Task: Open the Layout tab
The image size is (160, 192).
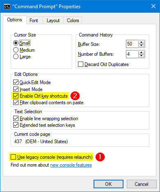Action: pyautogui.click(x=53, y=21)
